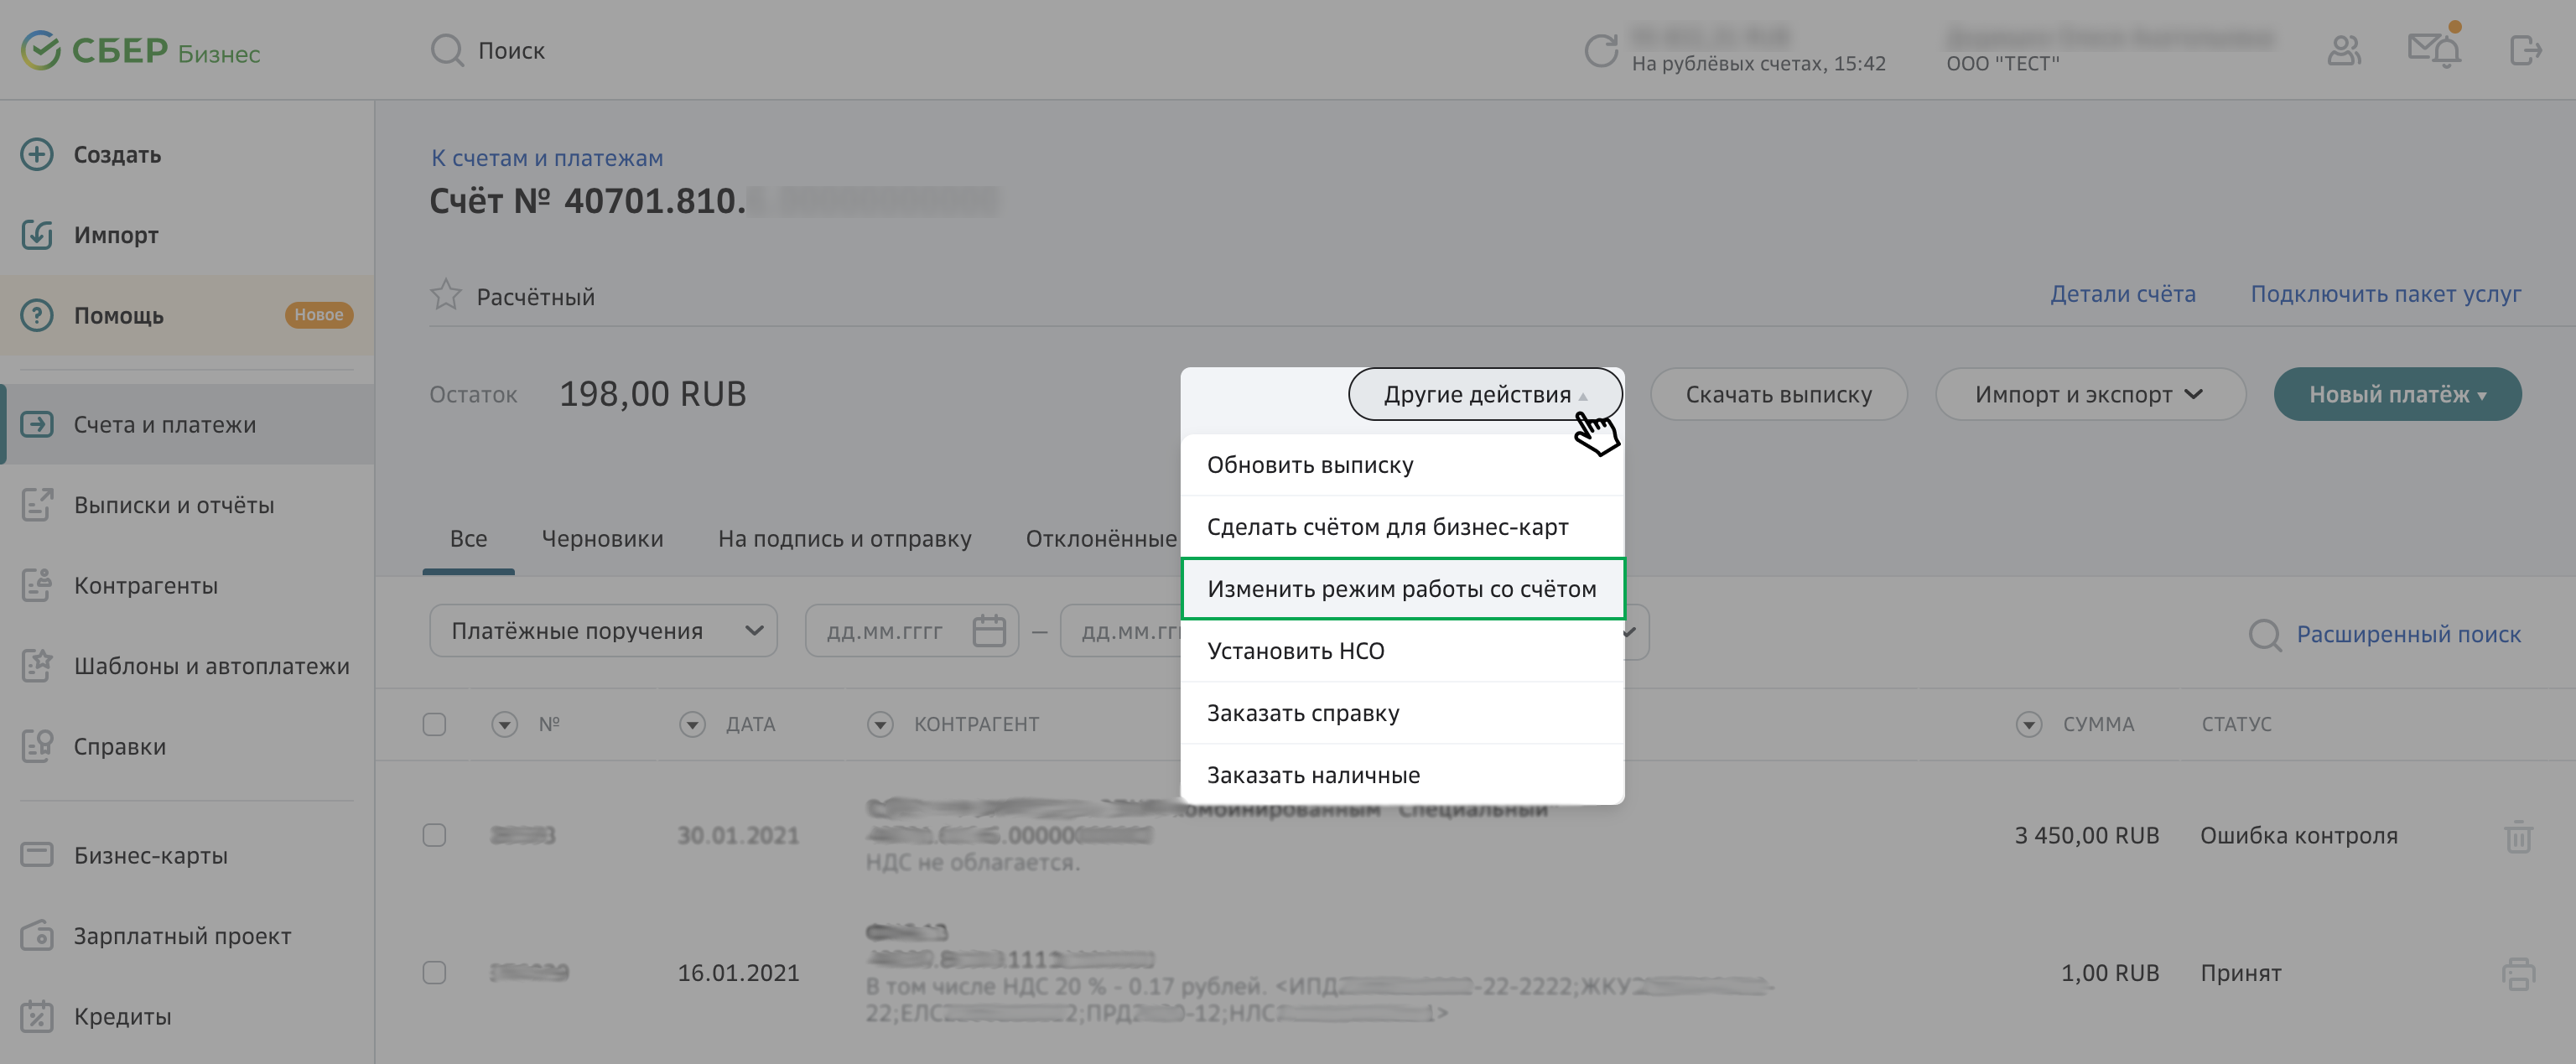Click the refresh balance icon in header

(1600, 51)
